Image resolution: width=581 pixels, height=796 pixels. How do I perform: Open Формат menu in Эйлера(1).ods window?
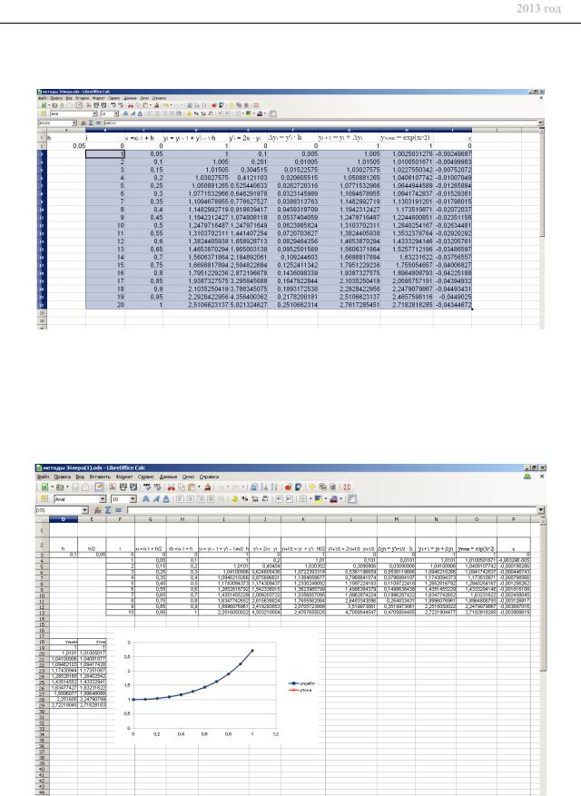124,477
